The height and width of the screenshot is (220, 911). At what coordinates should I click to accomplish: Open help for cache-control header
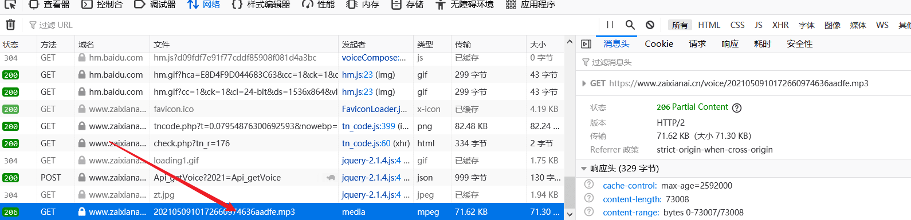tap(589, 184)
